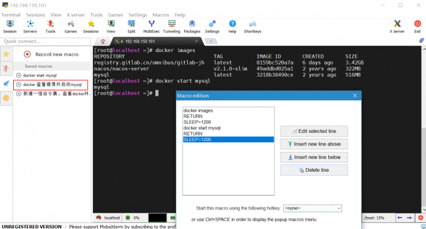Open the Terminal menu
426x229 pixels.
pos(11,14)
